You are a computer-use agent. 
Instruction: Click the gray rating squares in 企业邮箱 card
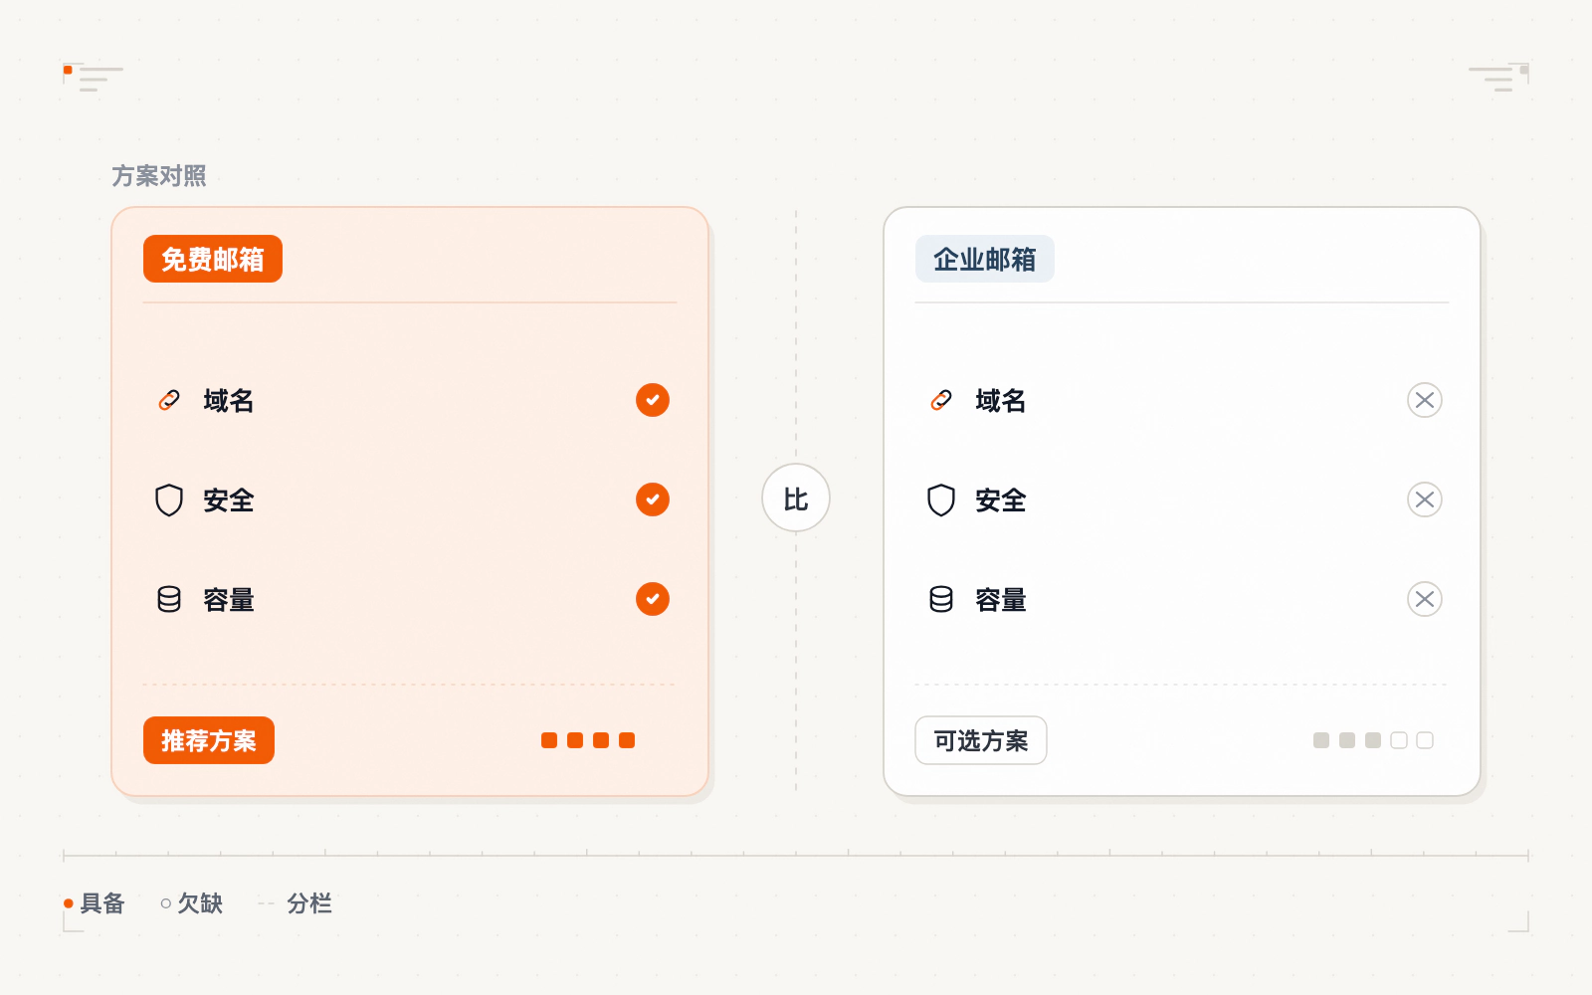(x=1373, y=740)
